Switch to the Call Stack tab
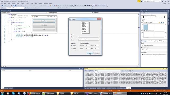This screenshot has height=95, width=170. (87, 88)
